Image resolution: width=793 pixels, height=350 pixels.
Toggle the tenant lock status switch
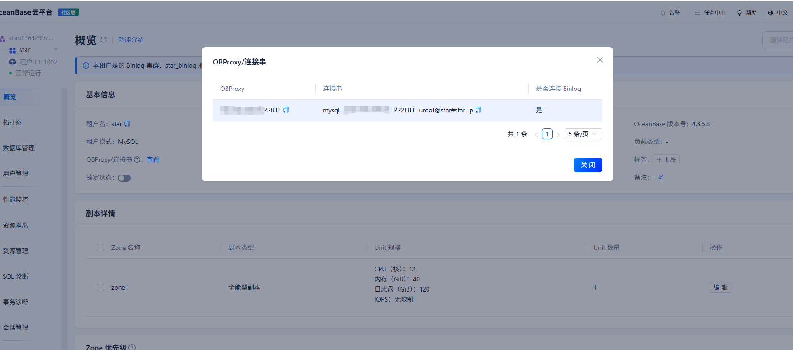click(x=124, y=178)
